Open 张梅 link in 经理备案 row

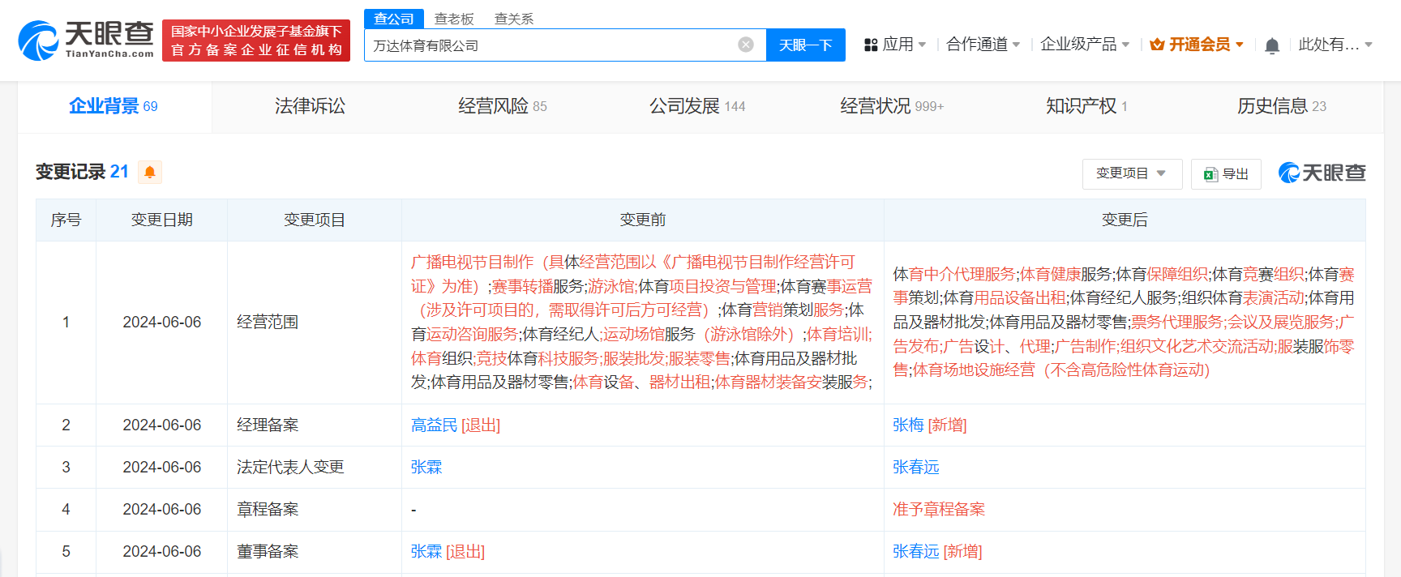click(908, 425)
